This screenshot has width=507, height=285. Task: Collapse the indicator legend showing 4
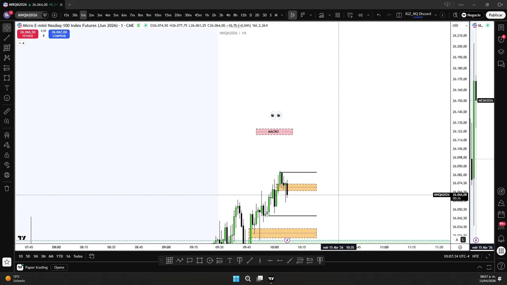coord(21,43)
